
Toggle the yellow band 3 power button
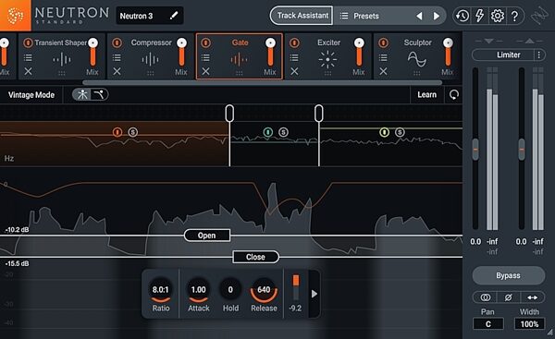coord(385,132)
